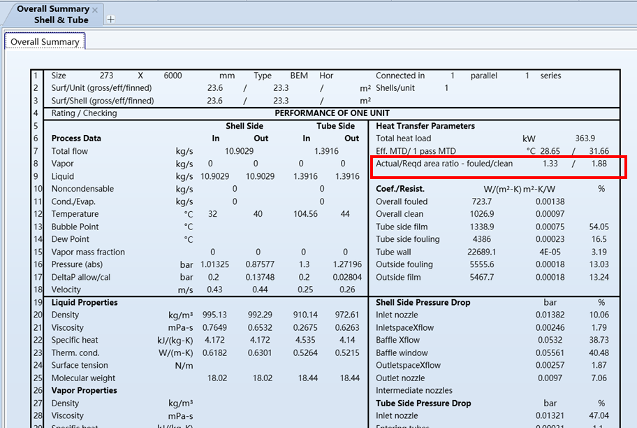
Task: Click the tube inlet specific heat 4.535
Action: tap(305, 340)
